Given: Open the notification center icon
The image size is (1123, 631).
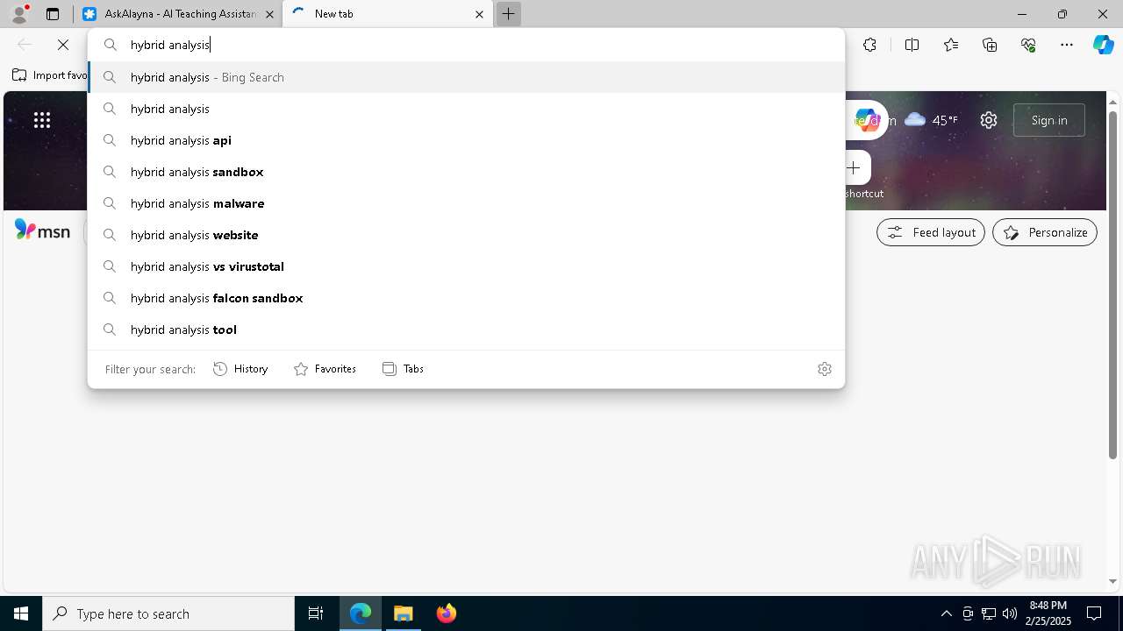Looking at the screenshot, I should tap(1094, 613).
